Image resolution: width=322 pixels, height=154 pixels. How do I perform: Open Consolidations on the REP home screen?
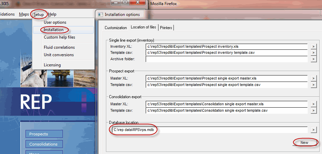[x=44, y=144]
